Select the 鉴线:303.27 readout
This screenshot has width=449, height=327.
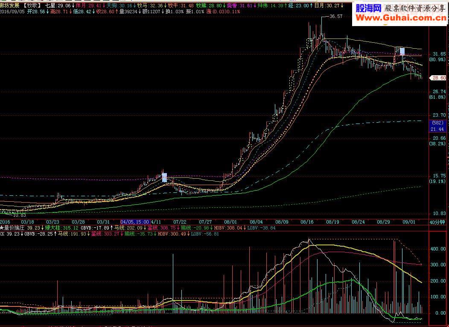[105, 234]
